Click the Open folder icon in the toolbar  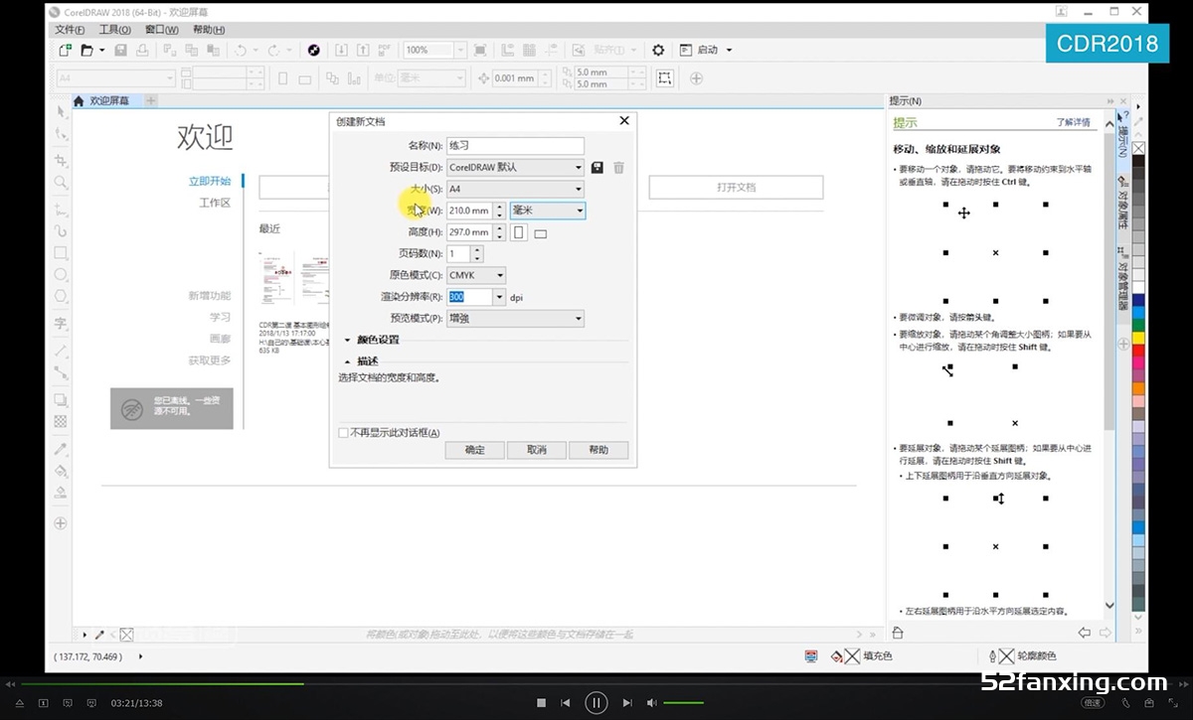click(87, 50)
